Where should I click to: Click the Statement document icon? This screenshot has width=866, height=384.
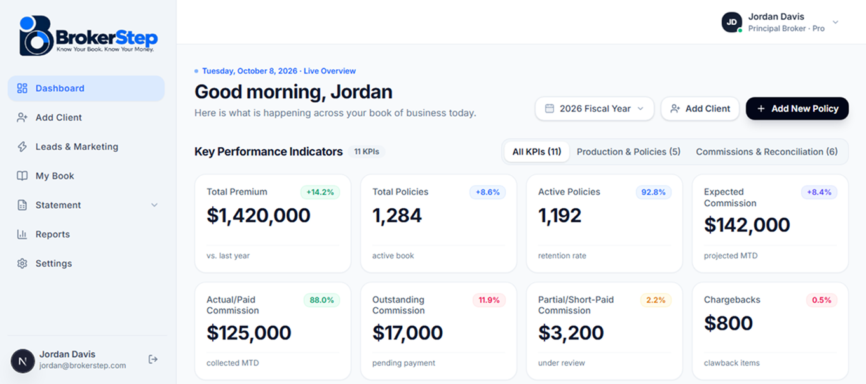click(x=22, y=205)
